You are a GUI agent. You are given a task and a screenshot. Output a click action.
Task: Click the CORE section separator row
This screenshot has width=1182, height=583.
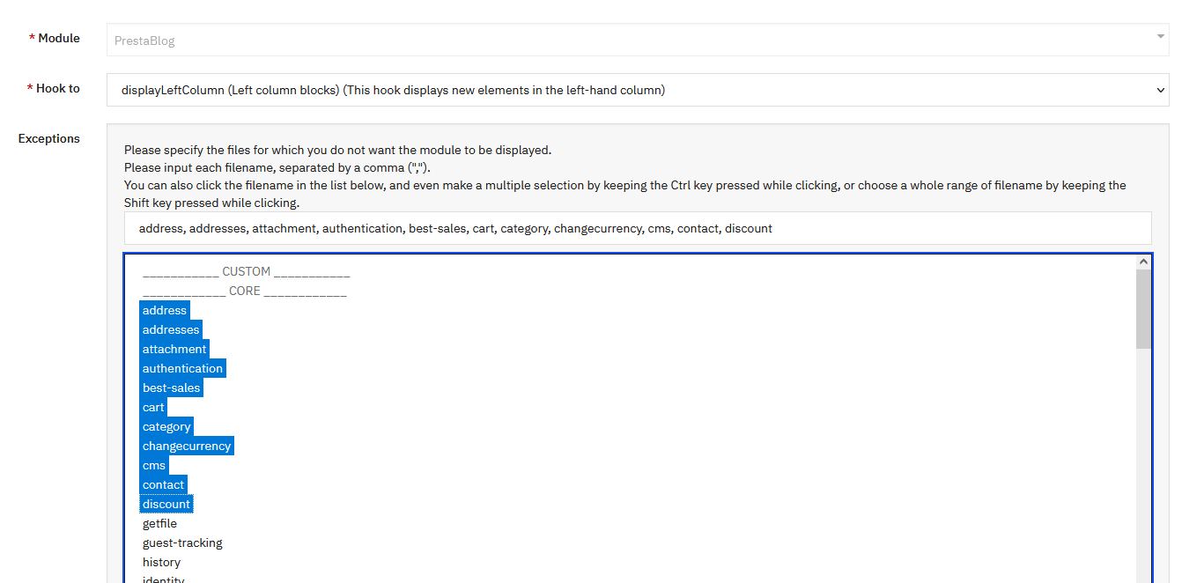coord(244,291)
